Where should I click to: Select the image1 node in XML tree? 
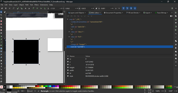(x=79, y=44)
